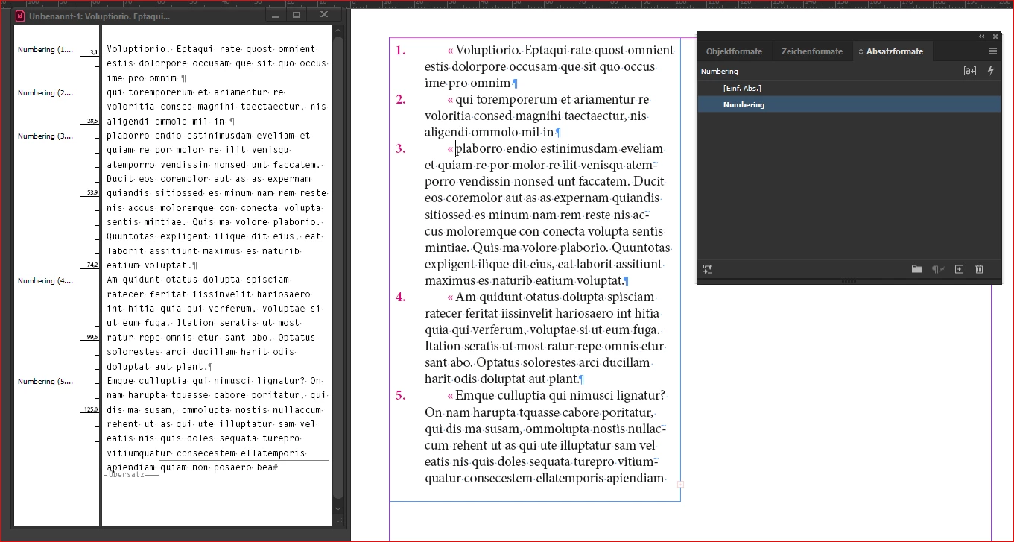This screenshot has height=542, width=1014.
Task: Click the text frame out port handle
Action: [680, 485]
